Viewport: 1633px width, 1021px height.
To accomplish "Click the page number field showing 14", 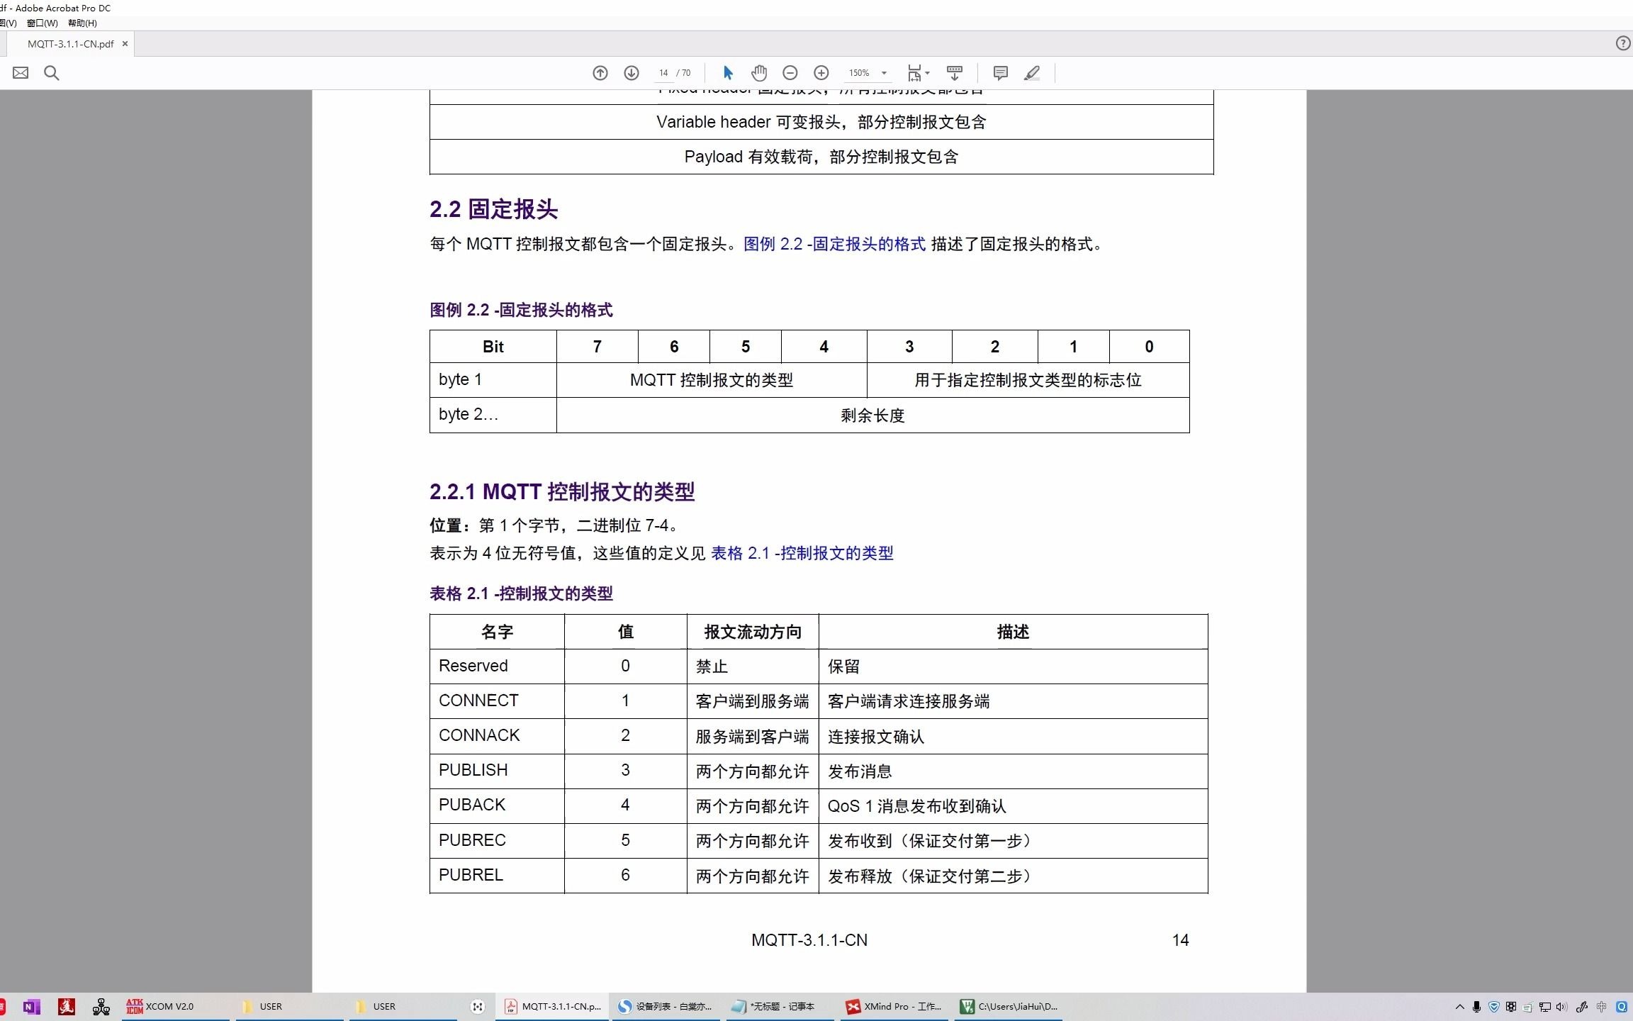I will tap(663, 73).
